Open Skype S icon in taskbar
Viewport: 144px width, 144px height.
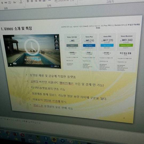[46, 138]
